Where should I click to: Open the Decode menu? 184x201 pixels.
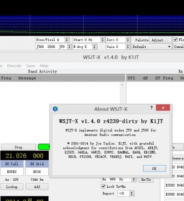[x=14, y=66]
